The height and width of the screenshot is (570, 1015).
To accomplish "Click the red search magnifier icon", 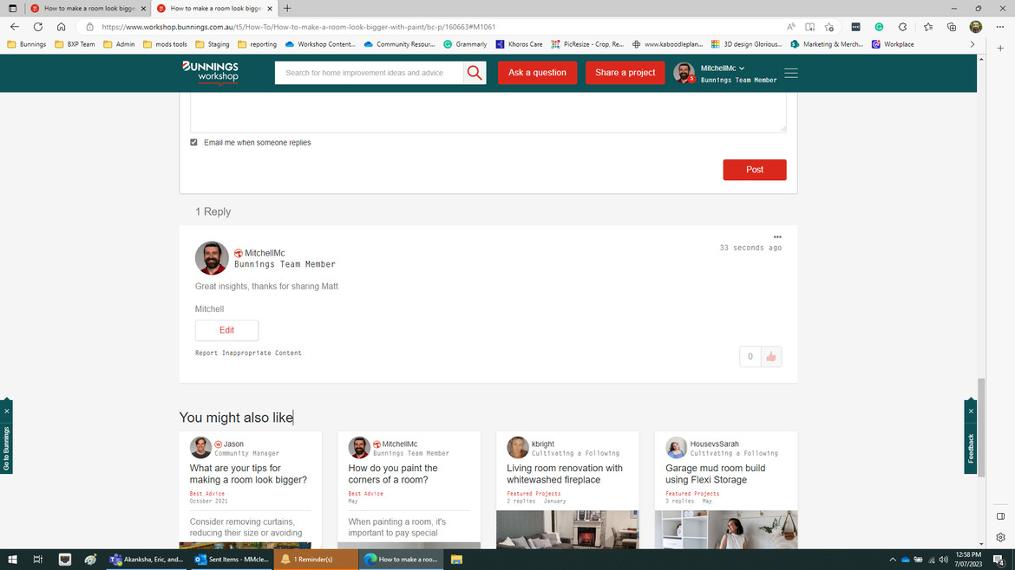I will [x=475, y=73].
